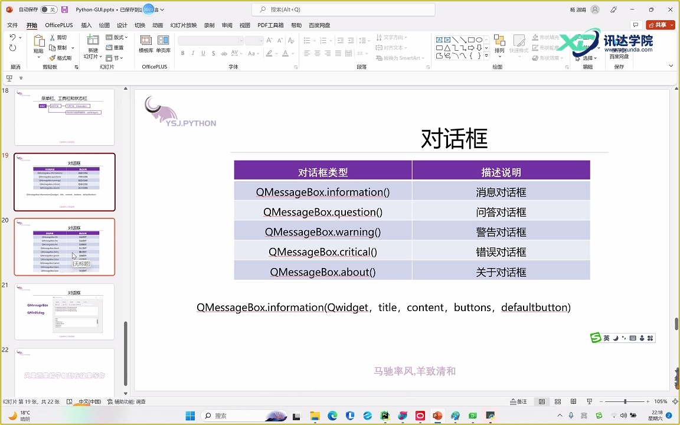Click the Undo arrow icon

(x=13, y=38)
